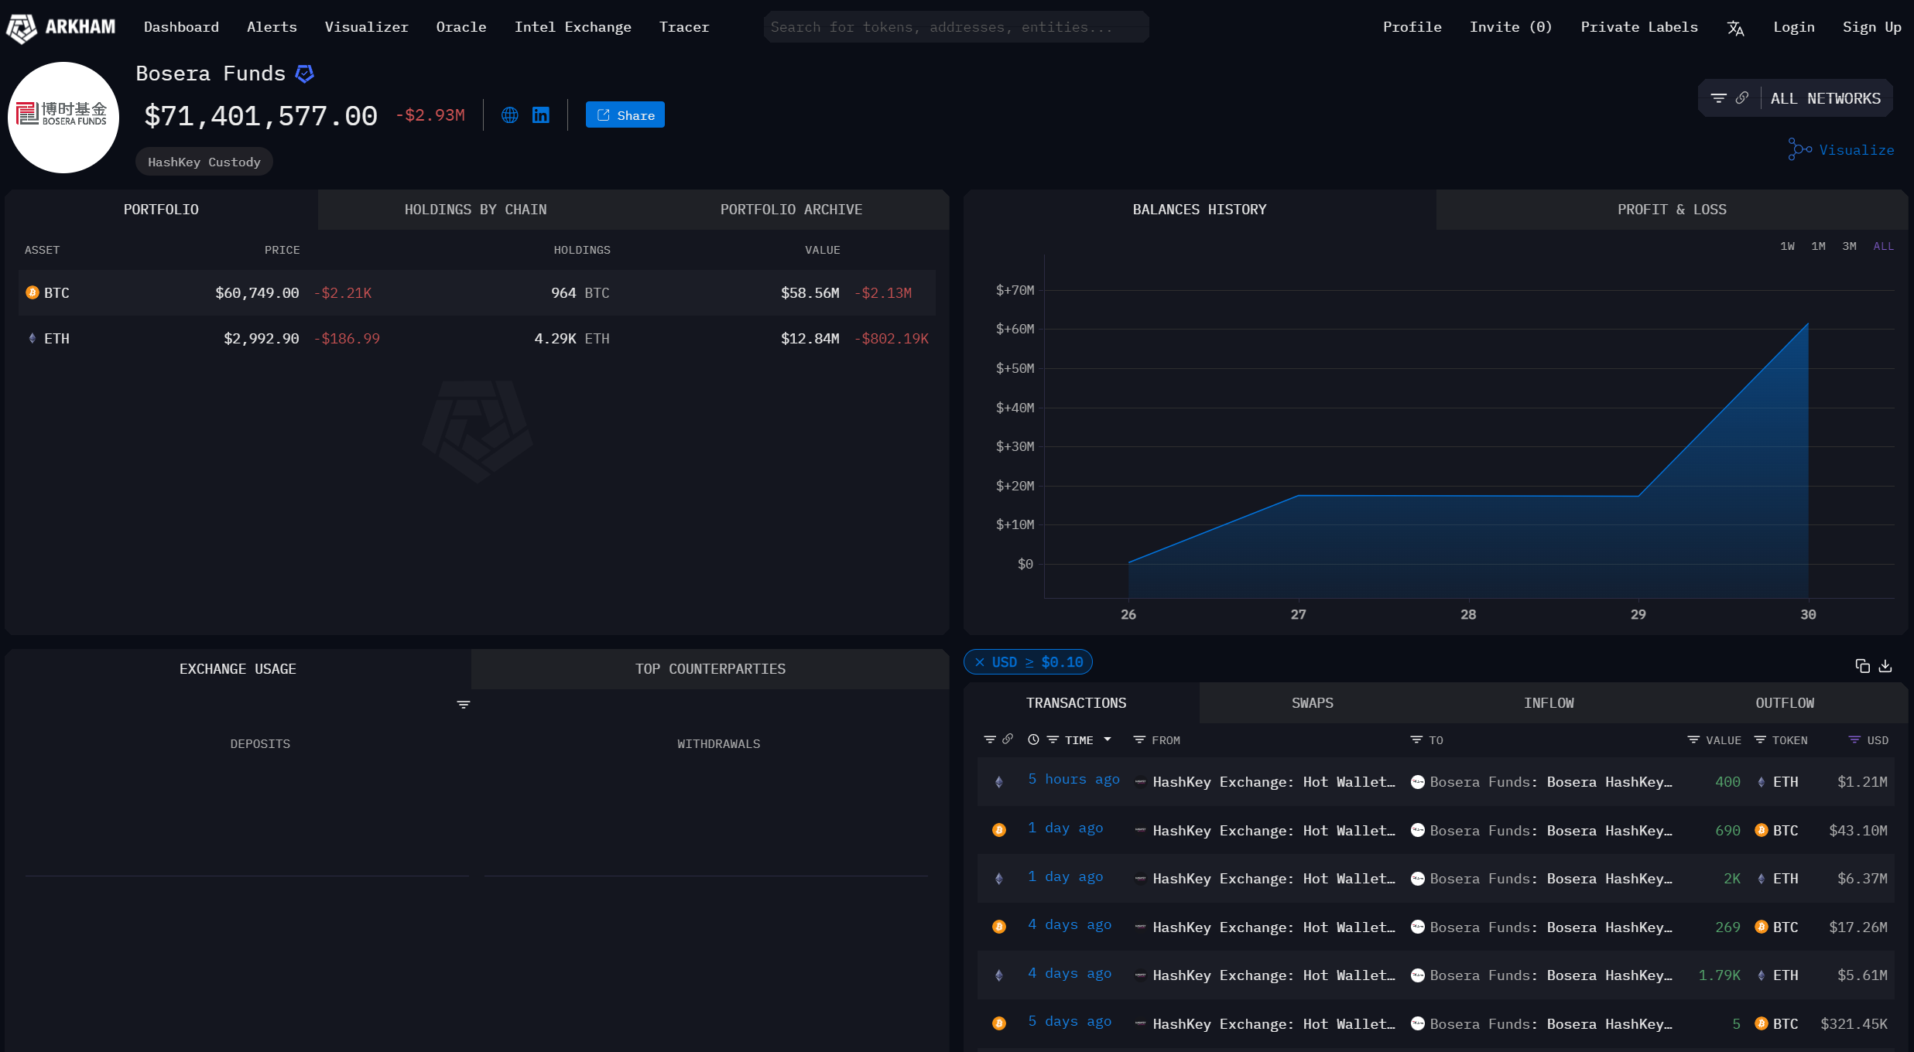Click the Arkham logo in header
The width and height of the screenshot is (1914, 1052).
[61, 28]
